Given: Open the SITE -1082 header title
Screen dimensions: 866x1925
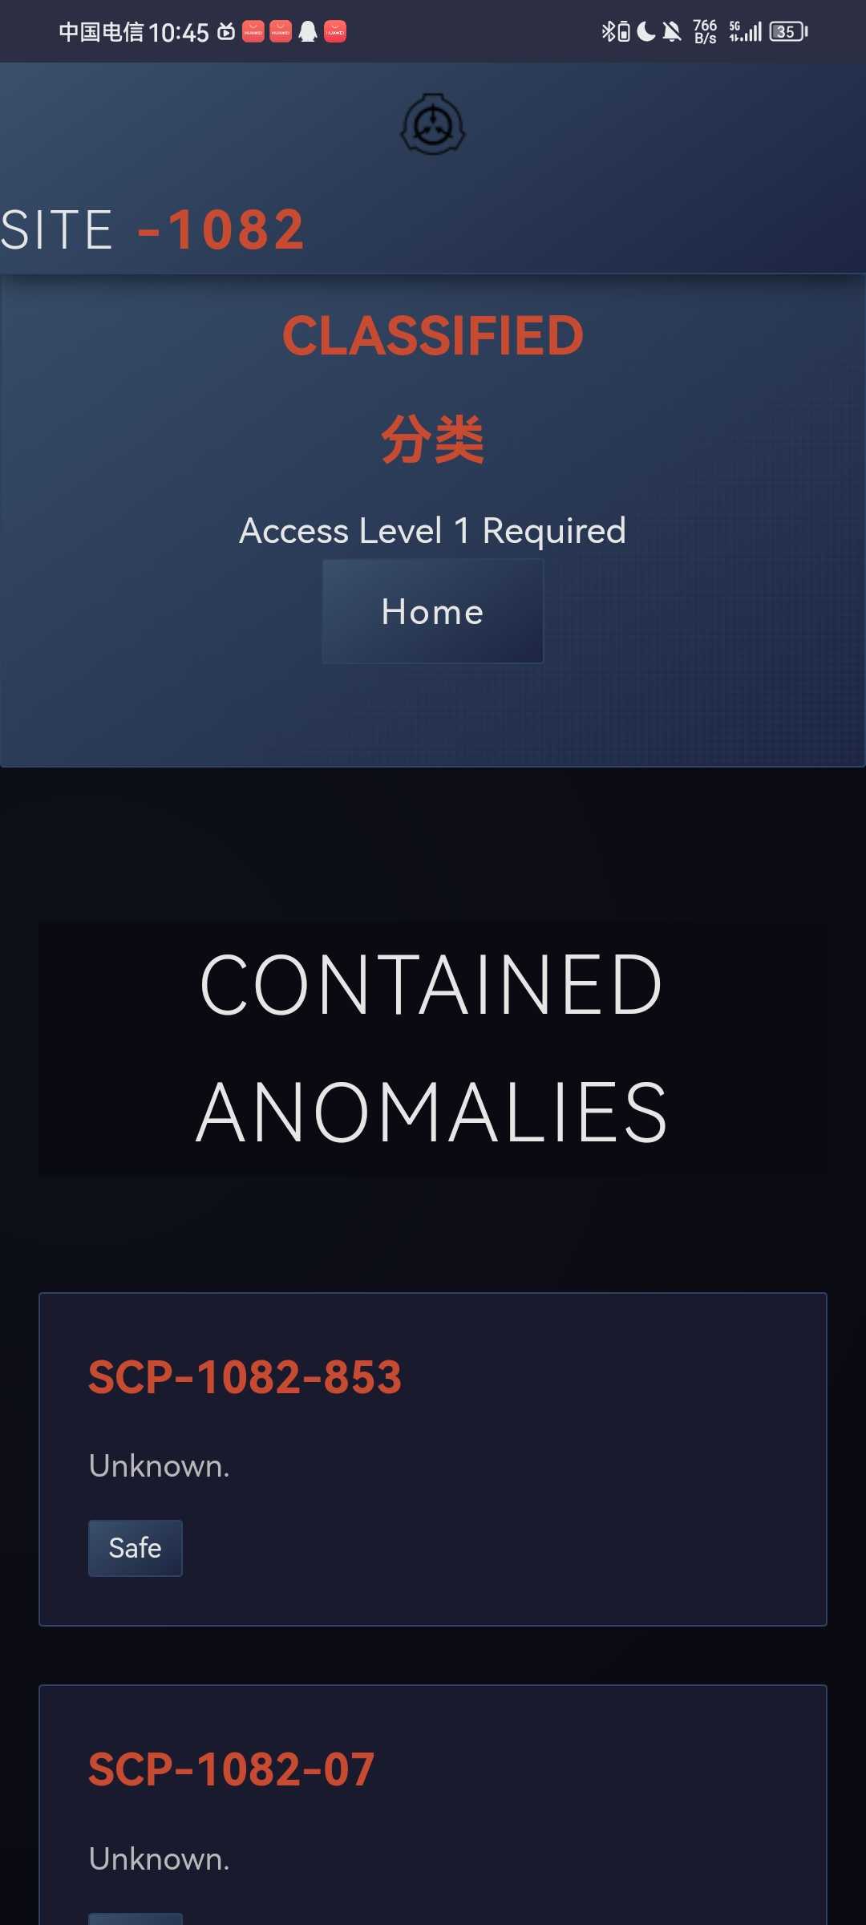Looking at the screenshot, I should [152, 230].
